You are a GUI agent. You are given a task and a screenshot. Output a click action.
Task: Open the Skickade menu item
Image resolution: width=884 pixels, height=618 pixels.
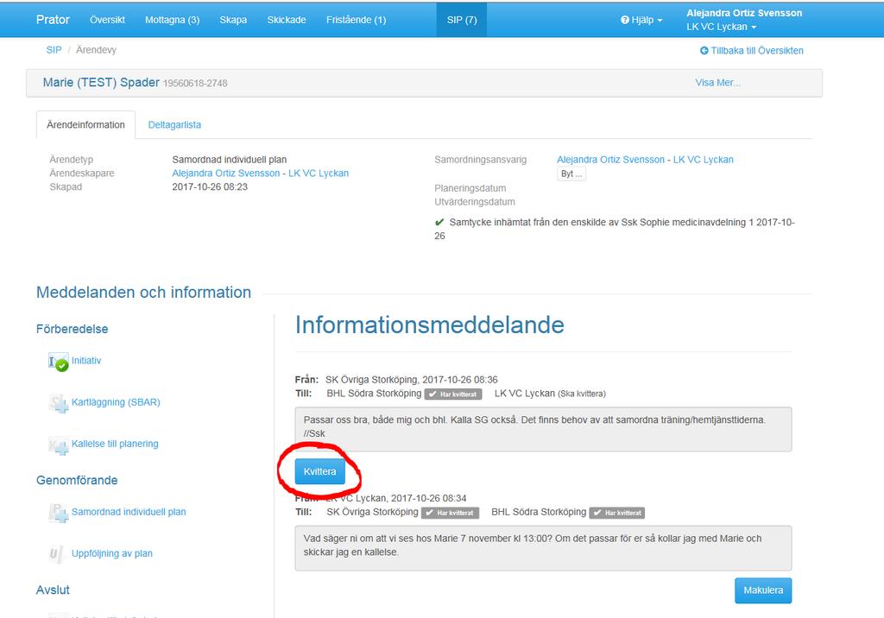287,20
